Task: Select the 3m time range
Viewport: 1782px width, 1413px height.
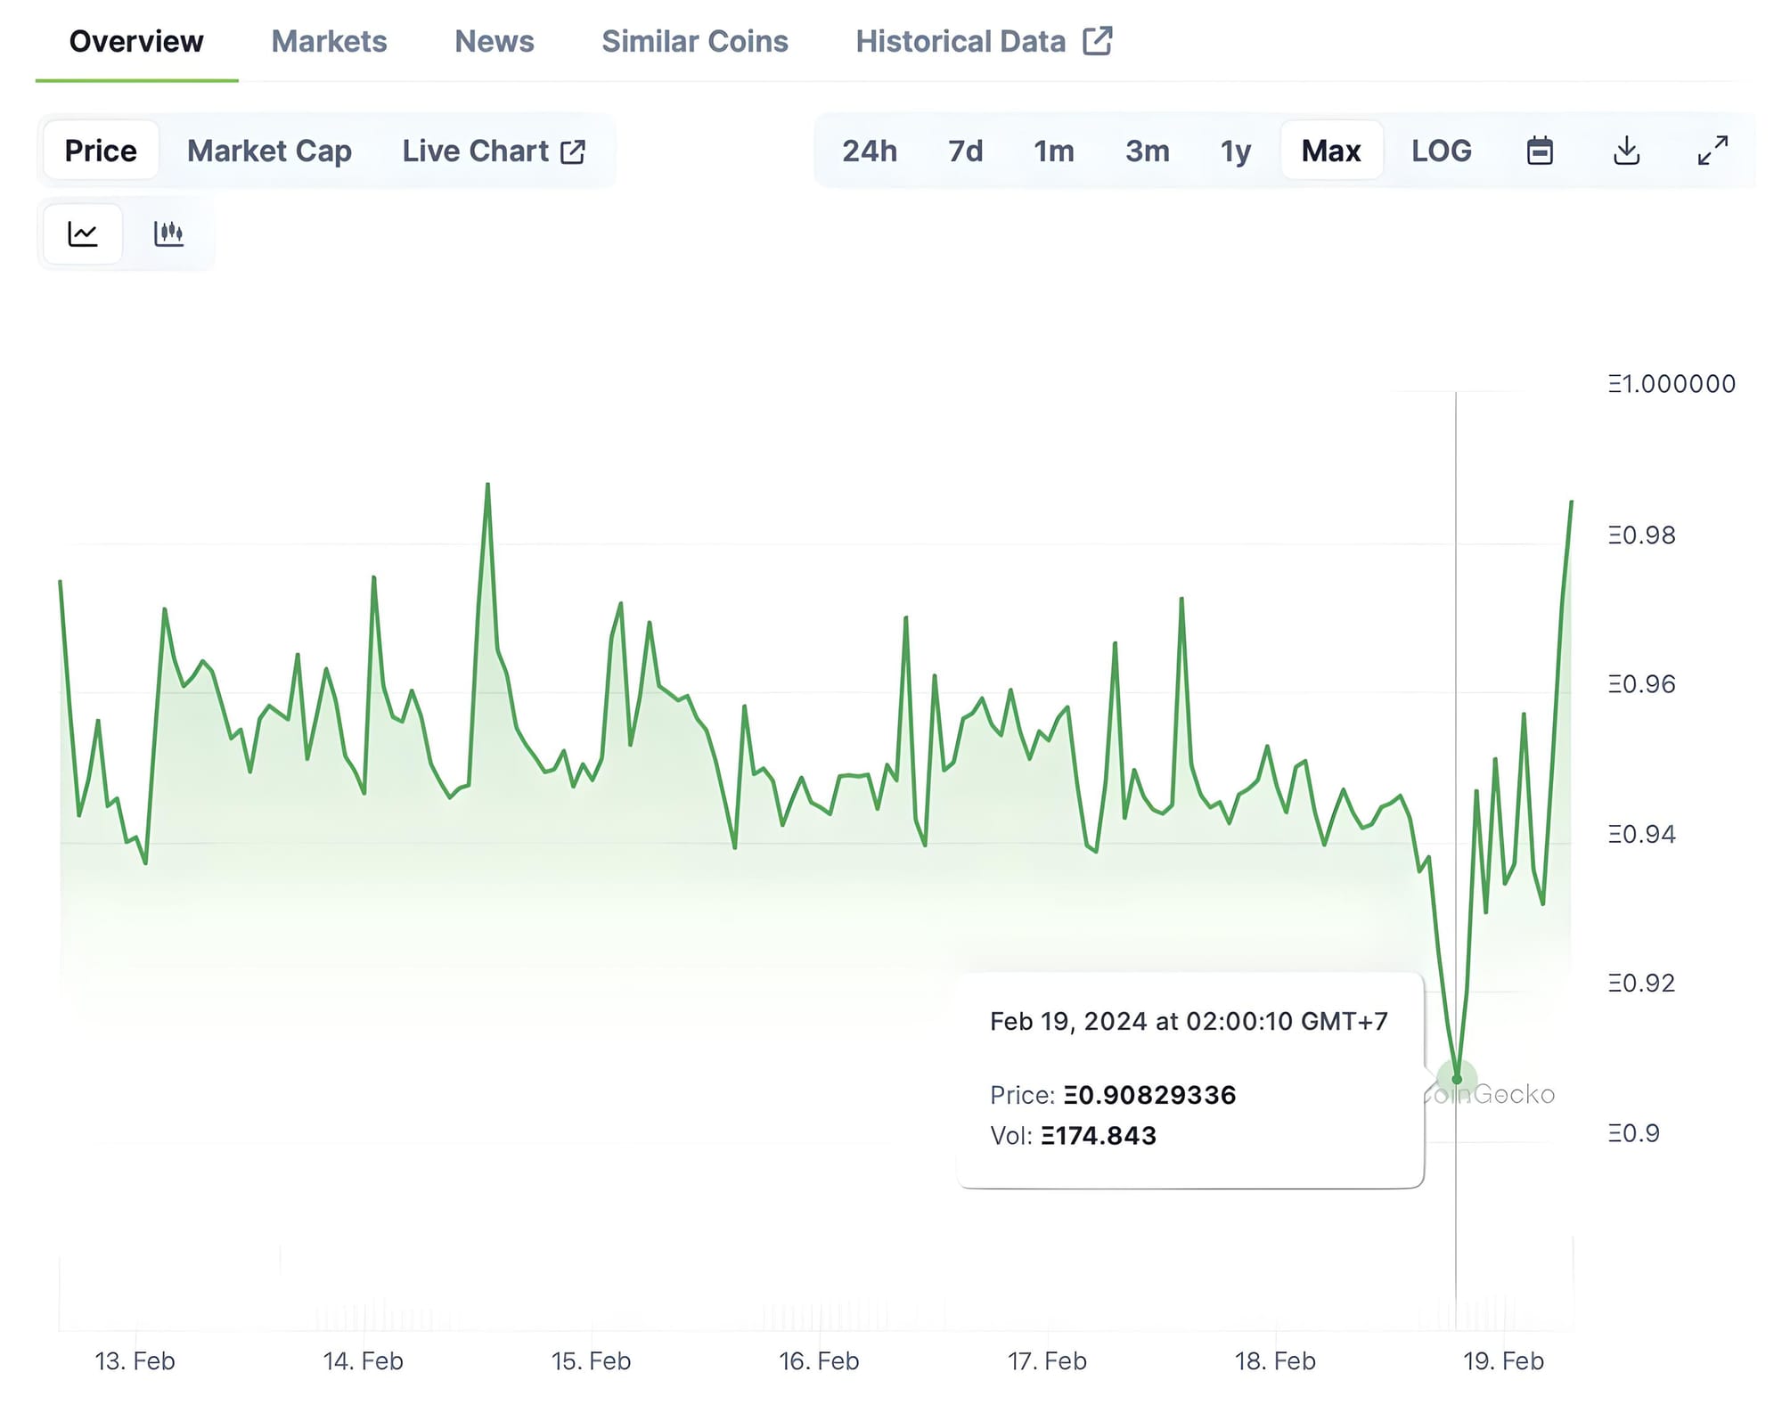Action: pos(1147,151)
